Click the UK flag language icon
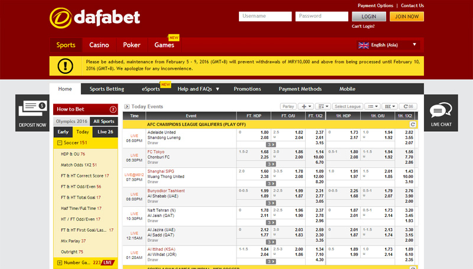The height and width of the screenshot is (269, 473). pyautogui.click(x=364, y=46)
